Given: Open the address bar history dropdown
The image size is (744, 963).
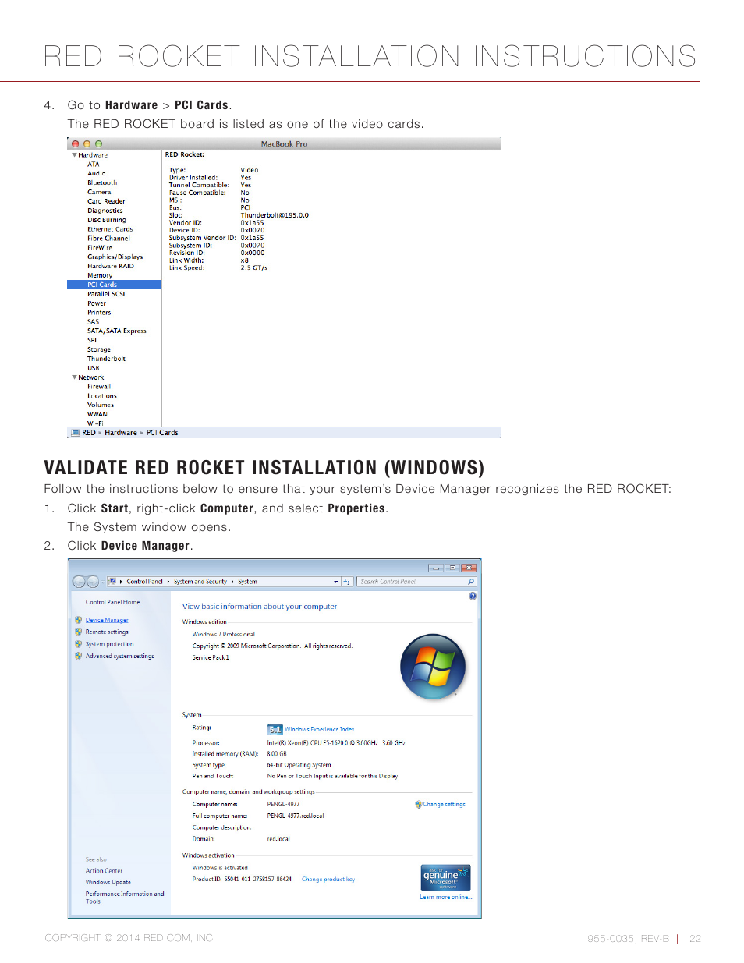Looking at the screenshot, I should pyautogui.click(x=336, y=582).
